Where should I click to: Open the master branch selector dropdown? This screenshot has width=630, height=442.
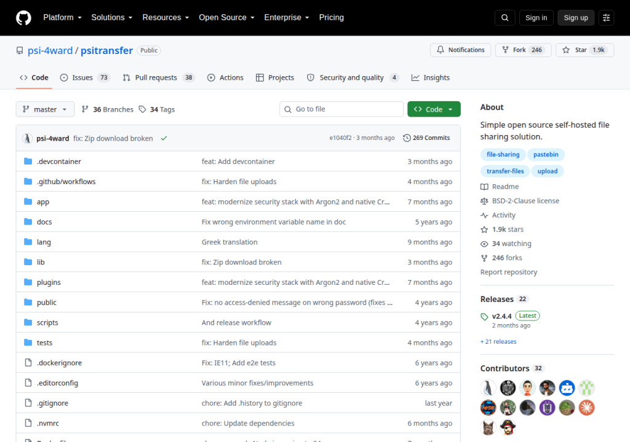[45, 109]
